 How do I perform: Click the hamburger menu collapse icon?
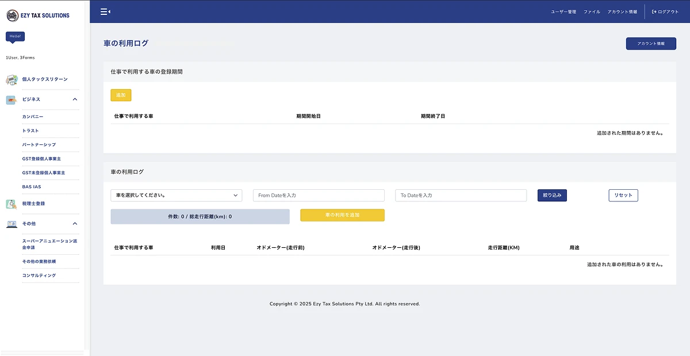[105, 12]
